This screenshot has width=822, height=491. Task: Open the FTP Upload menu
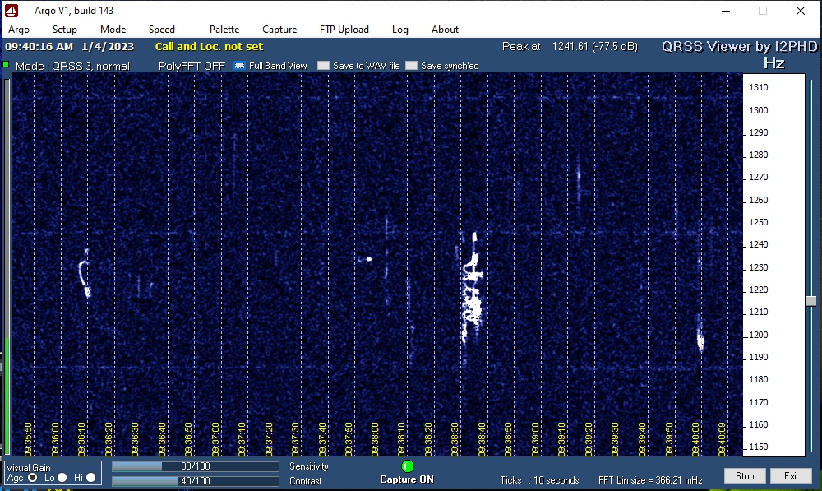pyautogui.click(x=344, y=30)
